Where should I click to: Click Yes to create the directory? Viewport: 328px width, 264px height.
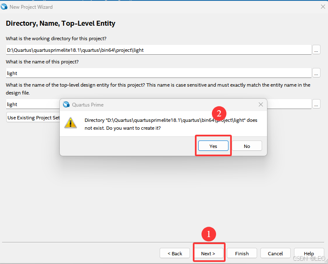(213, 146)
